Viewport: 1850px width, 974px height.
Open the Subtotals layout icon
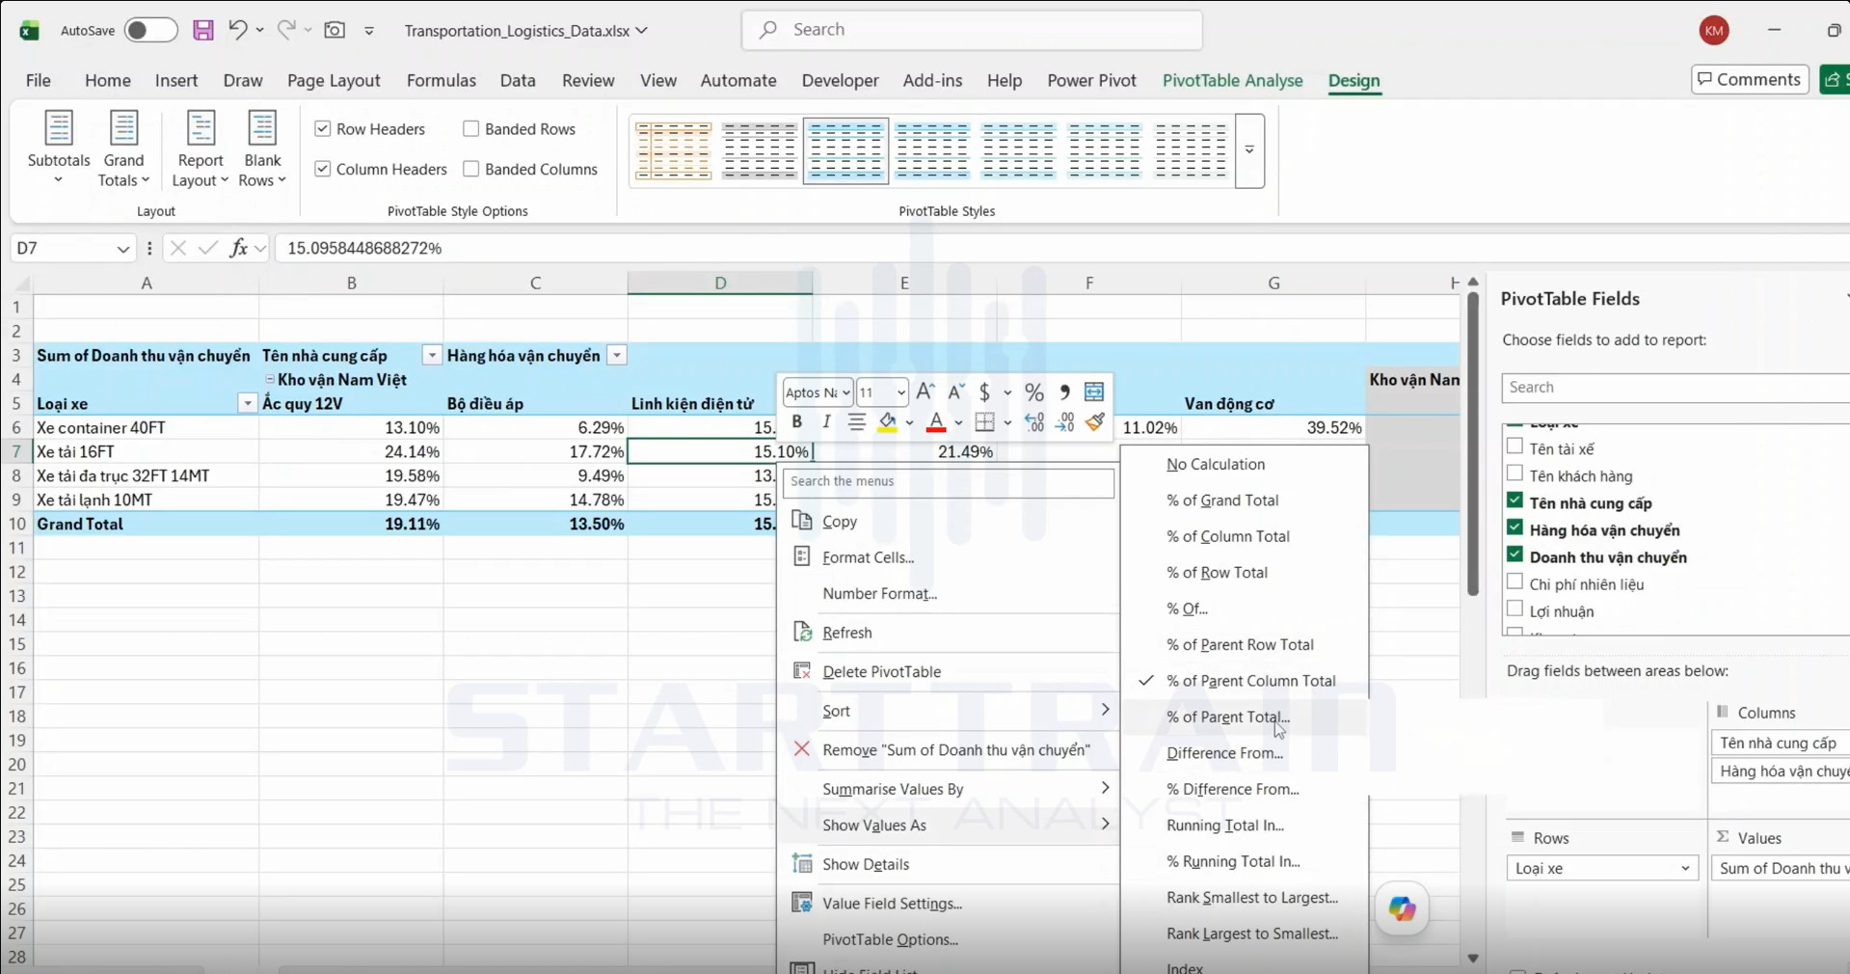point(59,148)
